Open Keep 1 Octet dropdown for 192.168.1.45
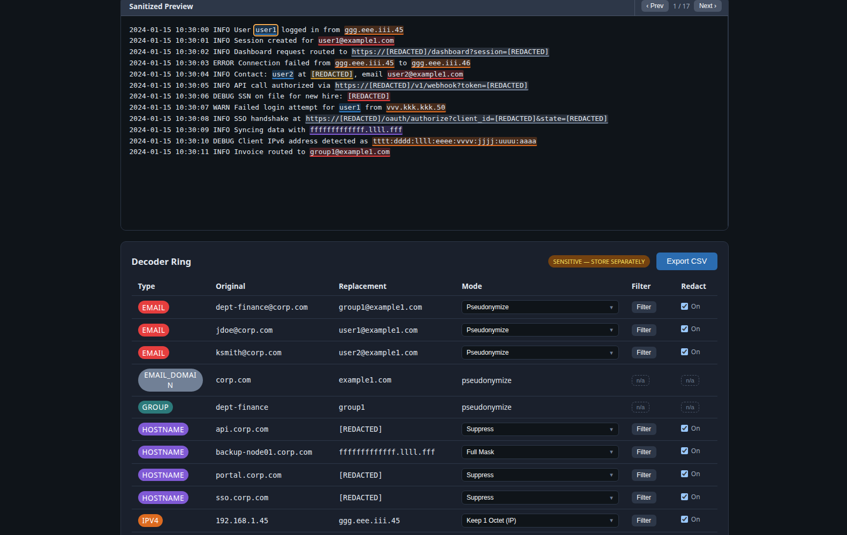847x535 pixels. pos(540,521)
